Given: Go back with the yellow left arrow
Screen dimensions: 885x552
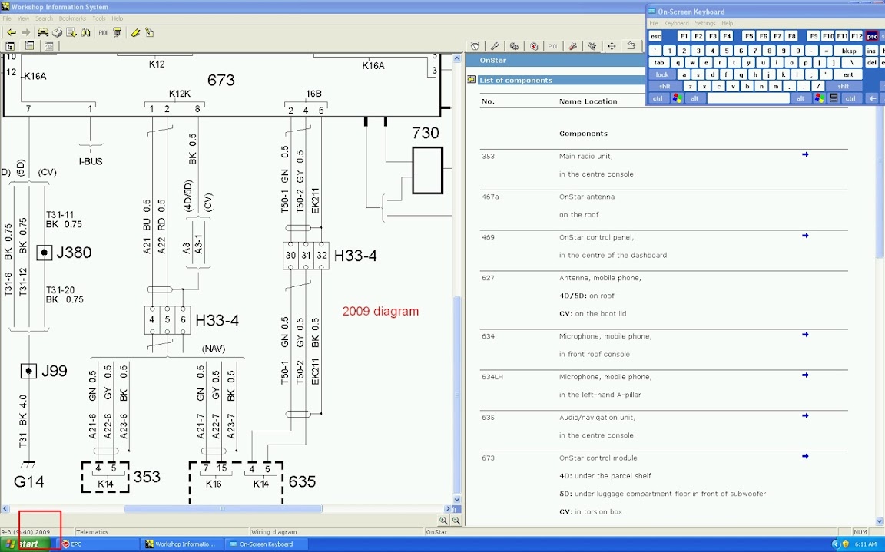Looking at the screenshot, I should [12, 33].
